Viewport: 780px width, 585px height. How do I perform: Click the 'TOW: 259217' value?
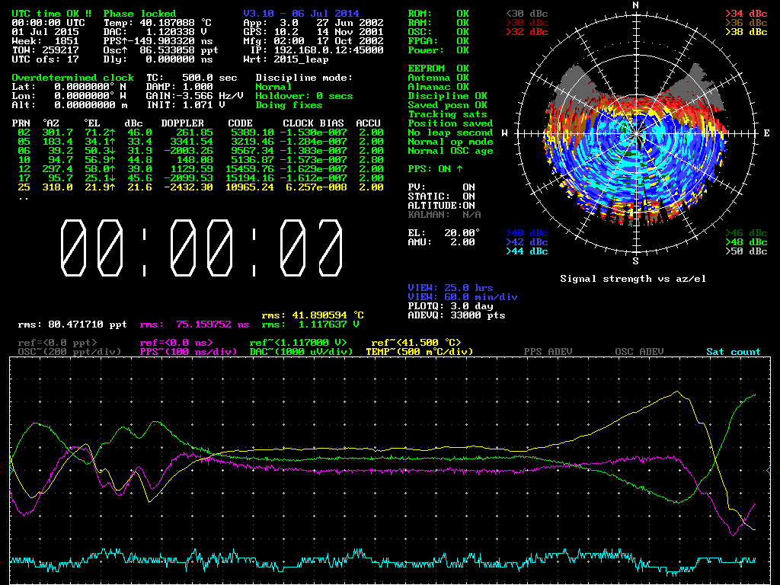(x=45, y=50)
